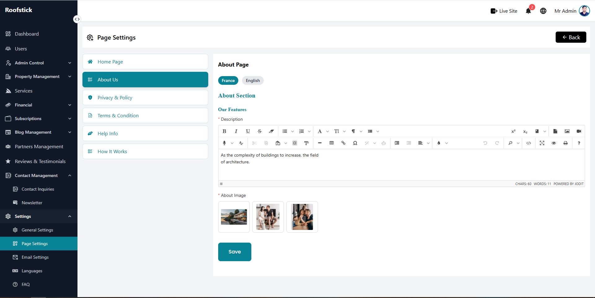Apply italic formatting in editor toolbar
This screenshot has height=298, width=595.
(236, 131)
